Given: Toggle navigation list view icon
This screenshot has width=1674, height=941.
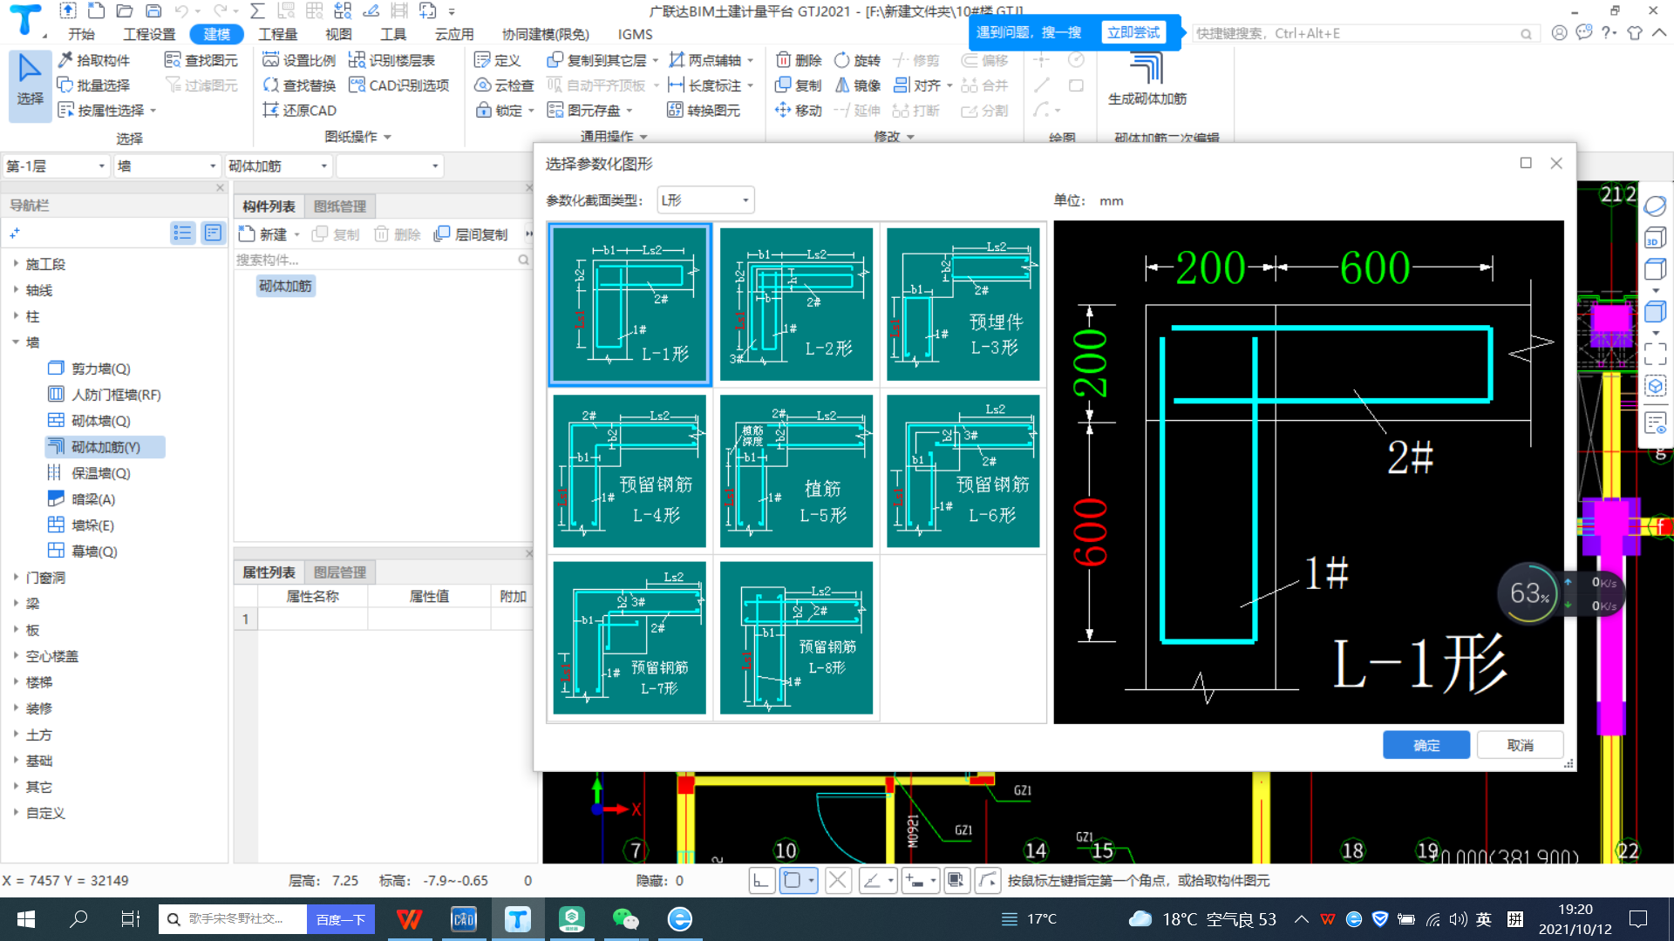Looking at the screenshot, I should 182,233.
